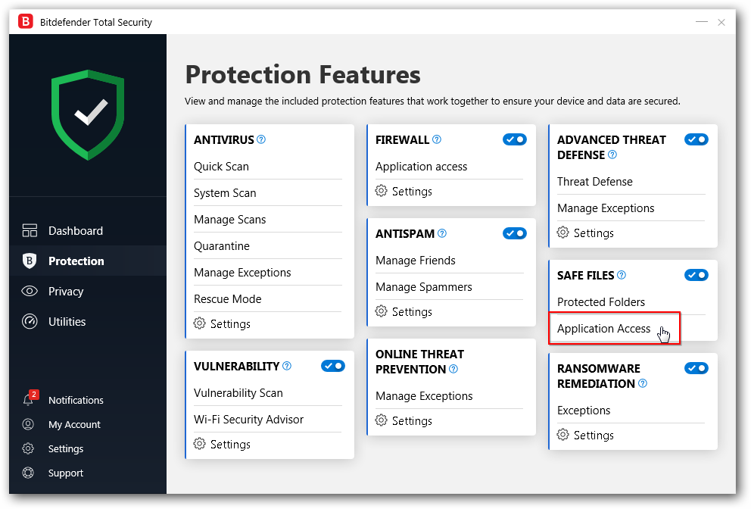Click the Dashboard sidebar icon

click(x=30, y=230)
